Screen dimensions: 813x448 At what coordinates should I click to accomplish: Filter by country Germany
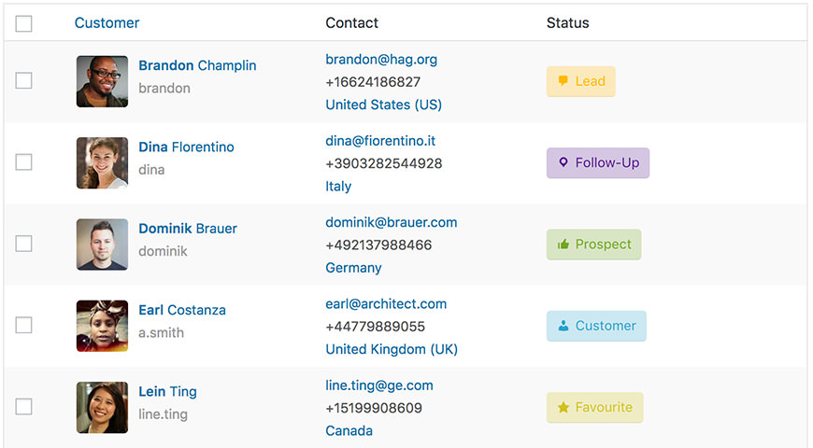(x=353, y=268)
